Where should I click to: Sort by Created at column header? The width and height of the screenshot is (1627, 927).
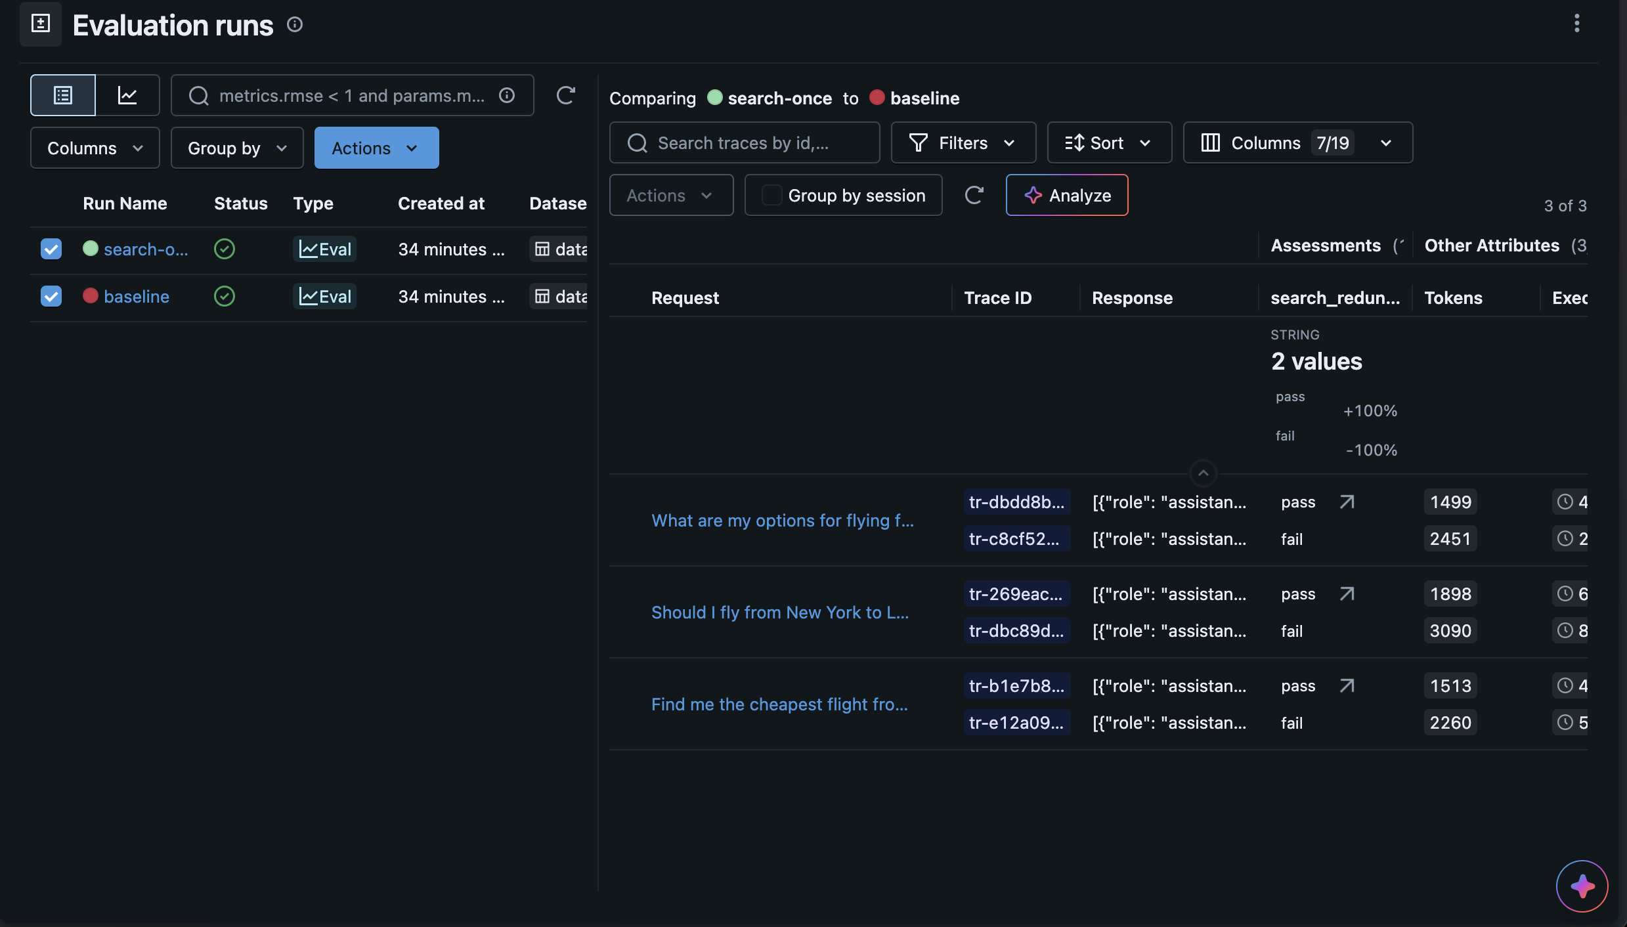point(441,204)
